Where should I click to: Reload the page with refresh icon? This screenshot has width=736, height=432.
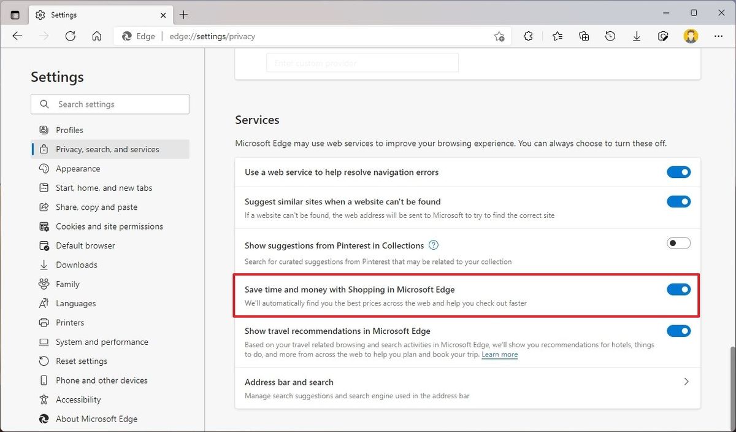[x=70, y=36]
